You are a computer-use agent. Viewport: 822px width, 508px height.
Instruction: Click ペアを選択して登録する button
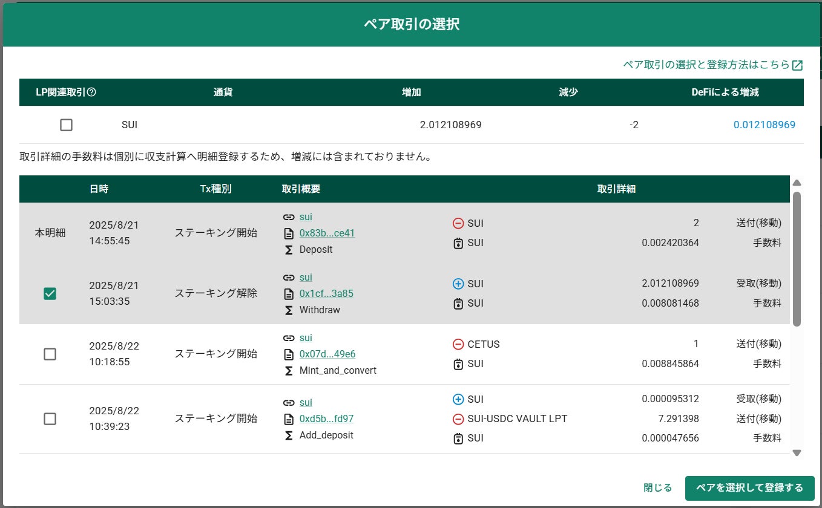749,488
